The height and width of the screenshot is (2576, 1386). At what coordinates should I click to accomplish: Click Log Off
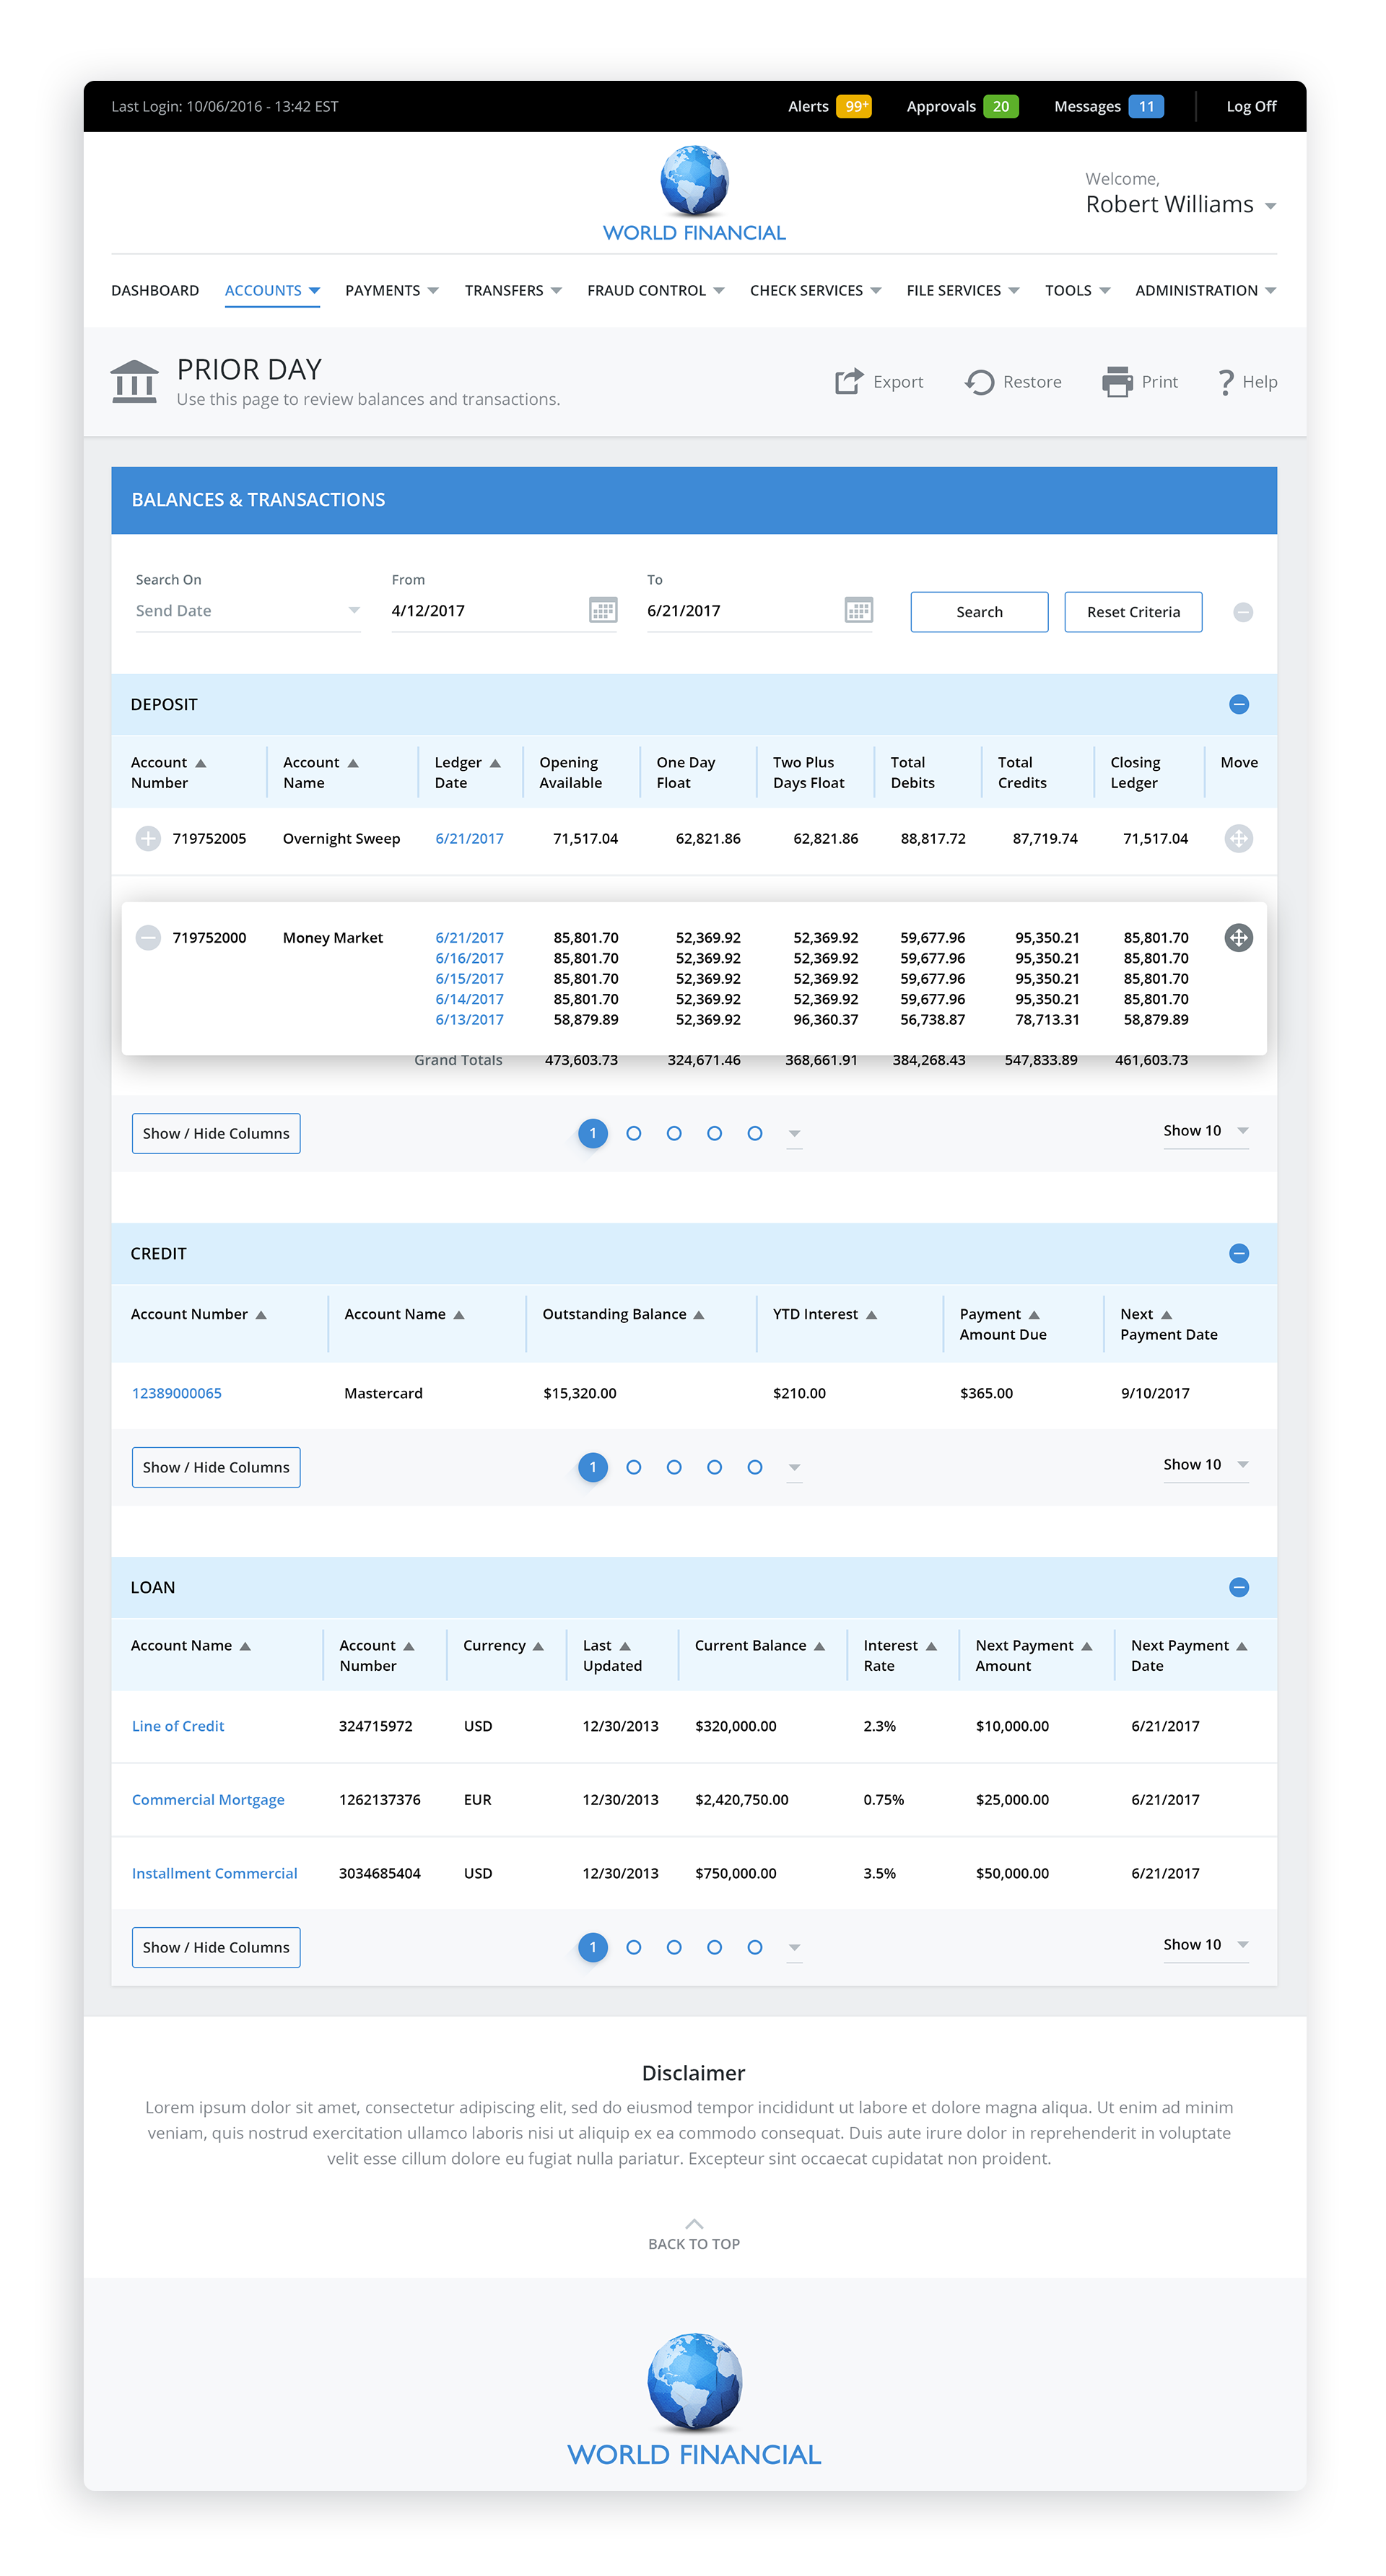(x=1251, y=106)
